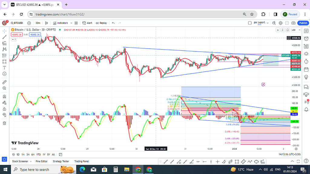Open the BTCUSD symbol search field
The height and width of the screenshot is (174, 310).
tap(18, 23)
